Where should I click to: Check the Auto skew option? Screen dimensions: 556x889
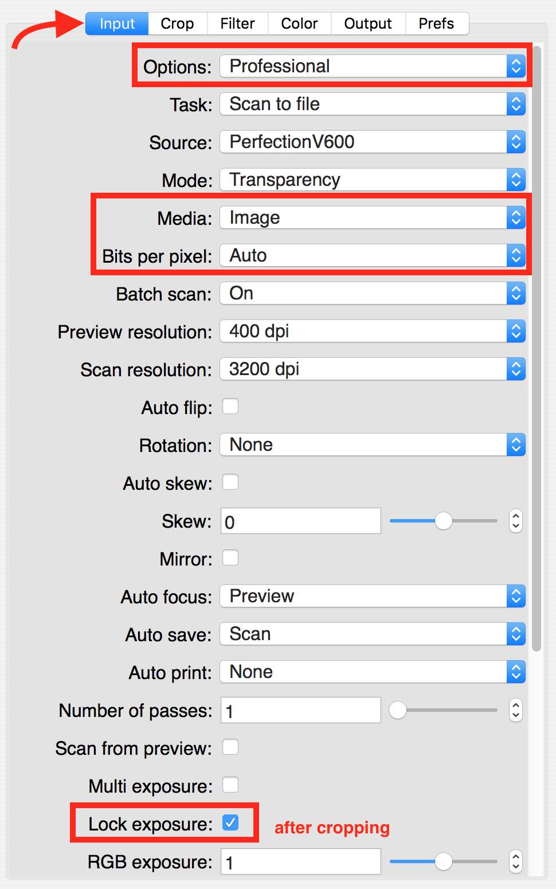pos(230,482)
